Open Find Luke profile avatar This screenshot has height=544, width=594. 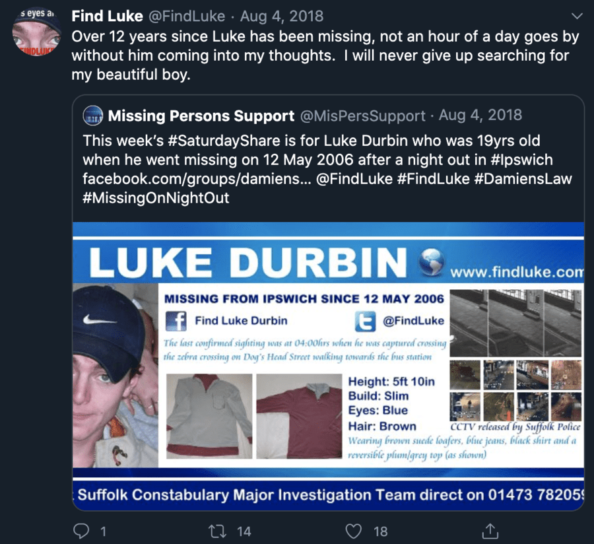pyautogui.click(x=37, y=32)
